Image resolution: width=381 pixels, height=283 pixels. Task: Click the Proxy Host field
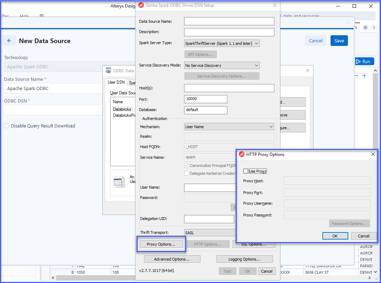tap(327, 181)
